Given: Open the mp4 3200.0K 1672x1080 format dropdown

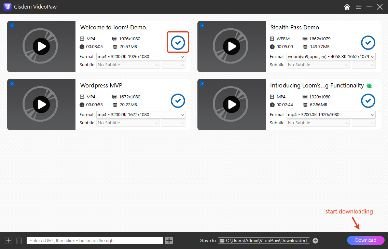Looking at the screenshot, I should 141,115.
